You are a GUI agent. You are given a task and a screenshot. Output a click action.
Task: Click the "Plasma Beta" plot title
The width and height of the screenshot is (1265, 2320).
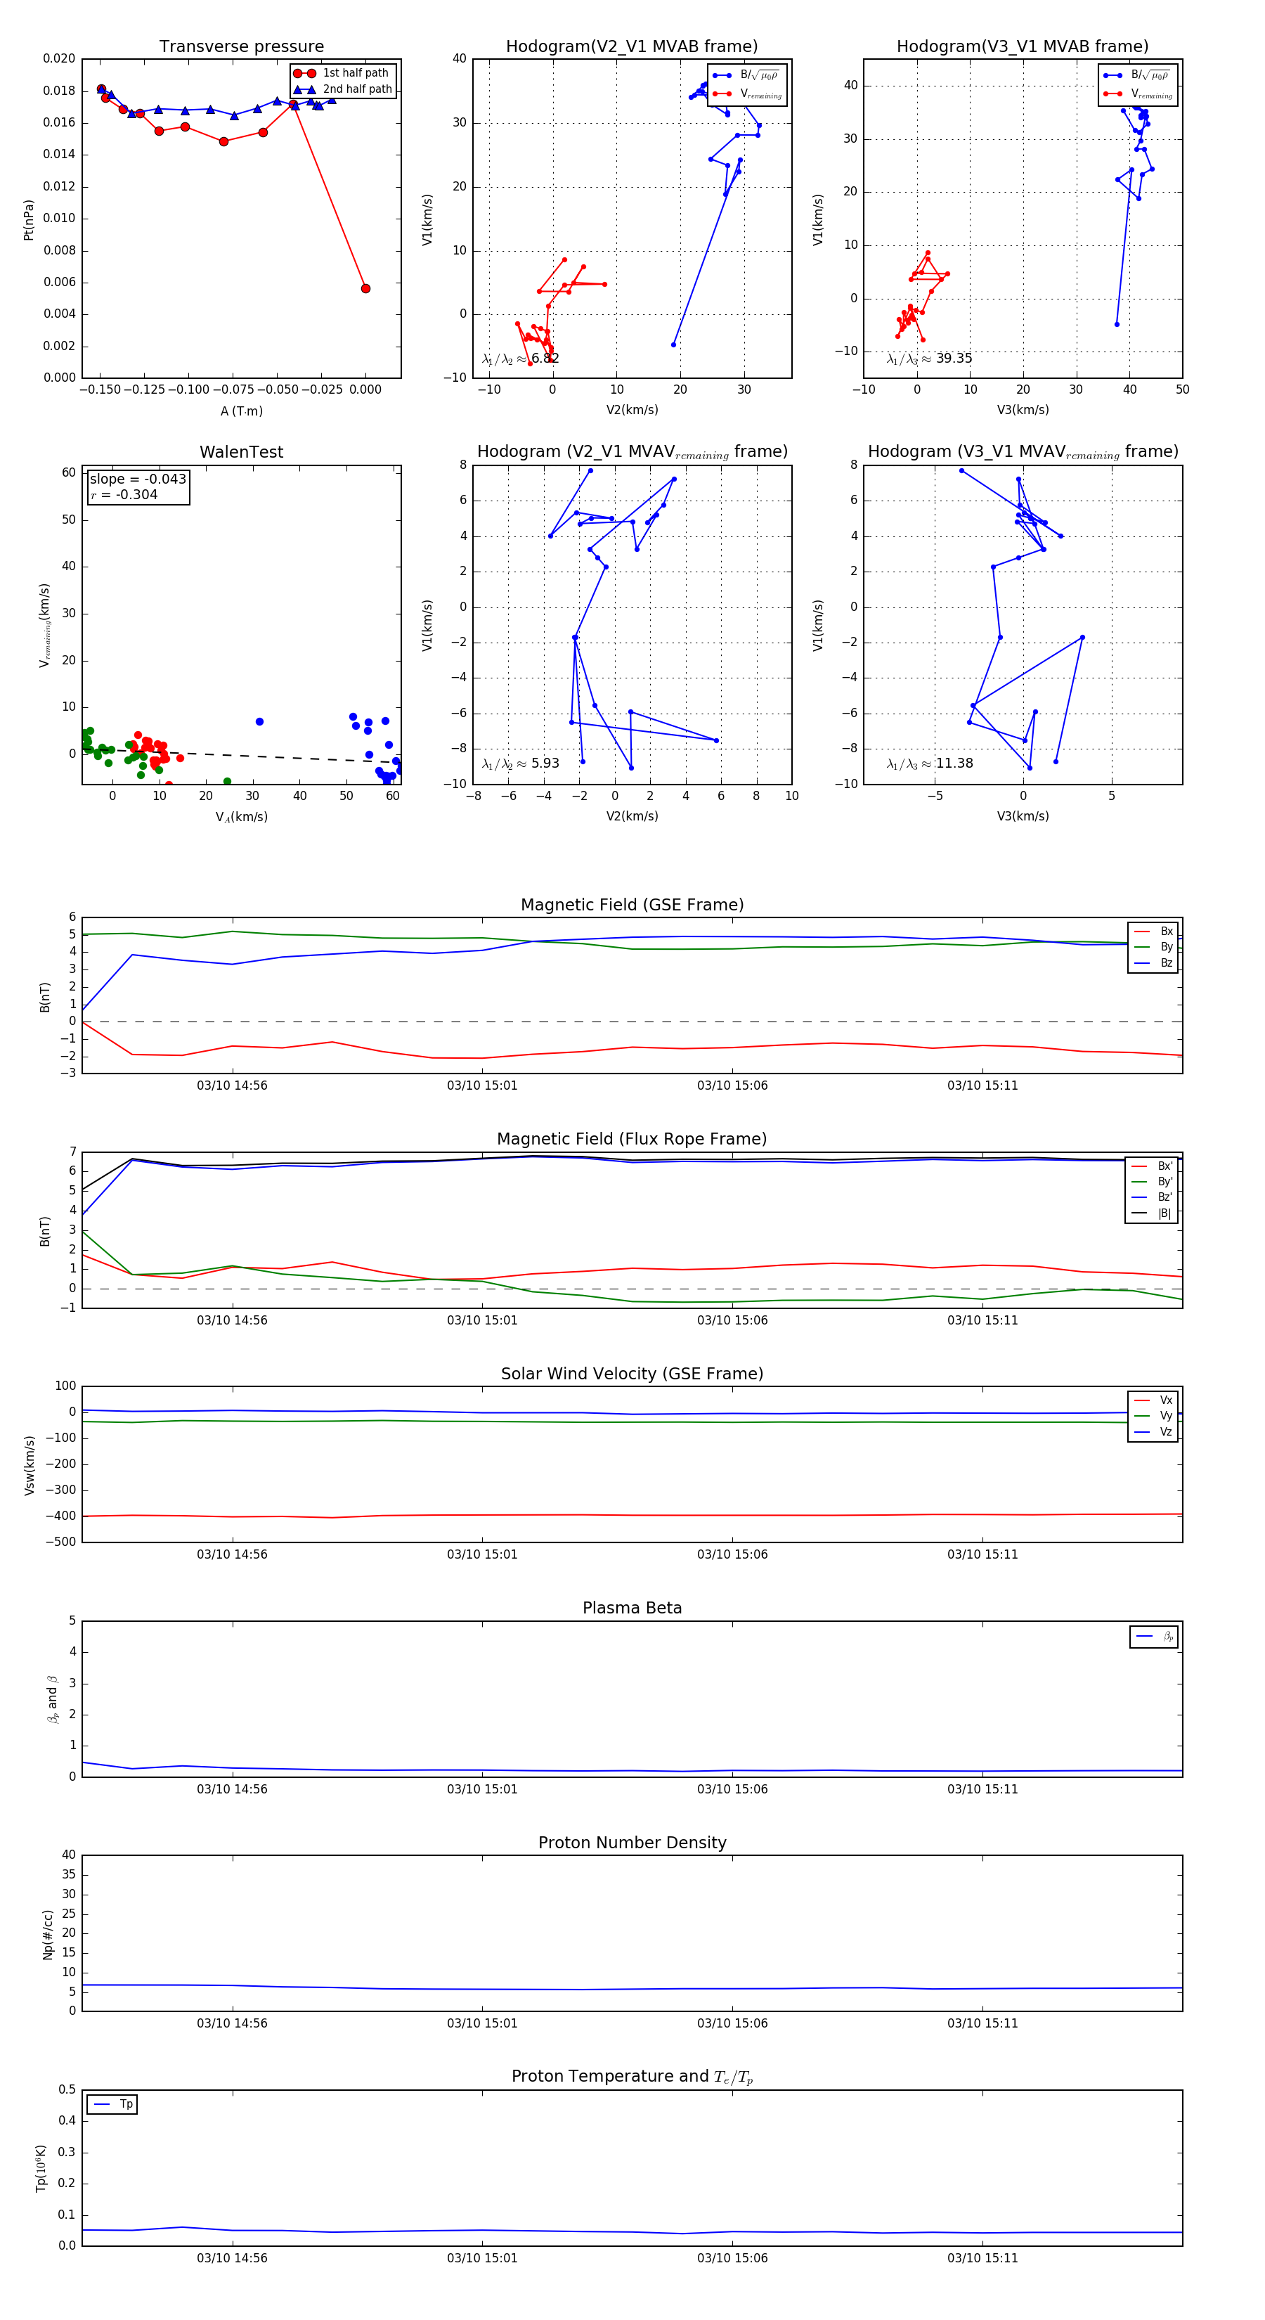pos(632,1609)
